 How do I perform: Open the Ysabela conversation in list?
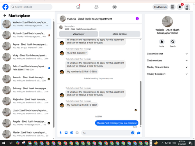point(26,24)
